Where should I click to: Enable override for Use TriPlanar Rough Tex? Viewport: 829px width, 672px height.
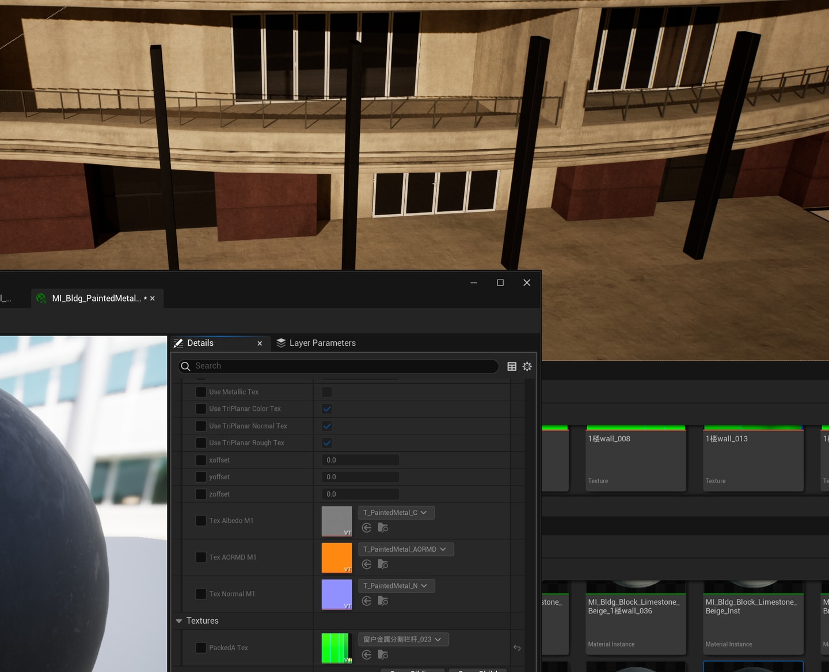pos(201,443)
